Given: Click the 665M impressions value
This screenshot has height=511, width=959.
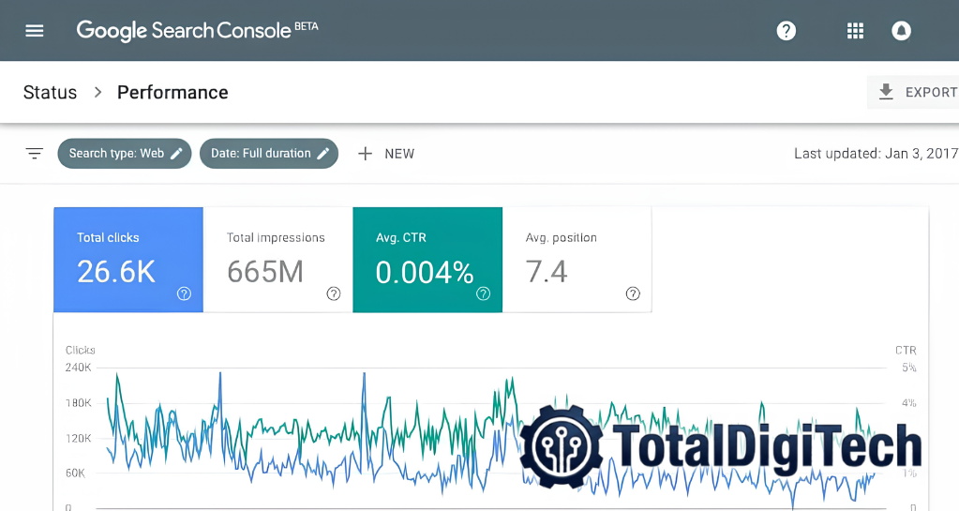Looking at the screenshot, I should 264,272.
